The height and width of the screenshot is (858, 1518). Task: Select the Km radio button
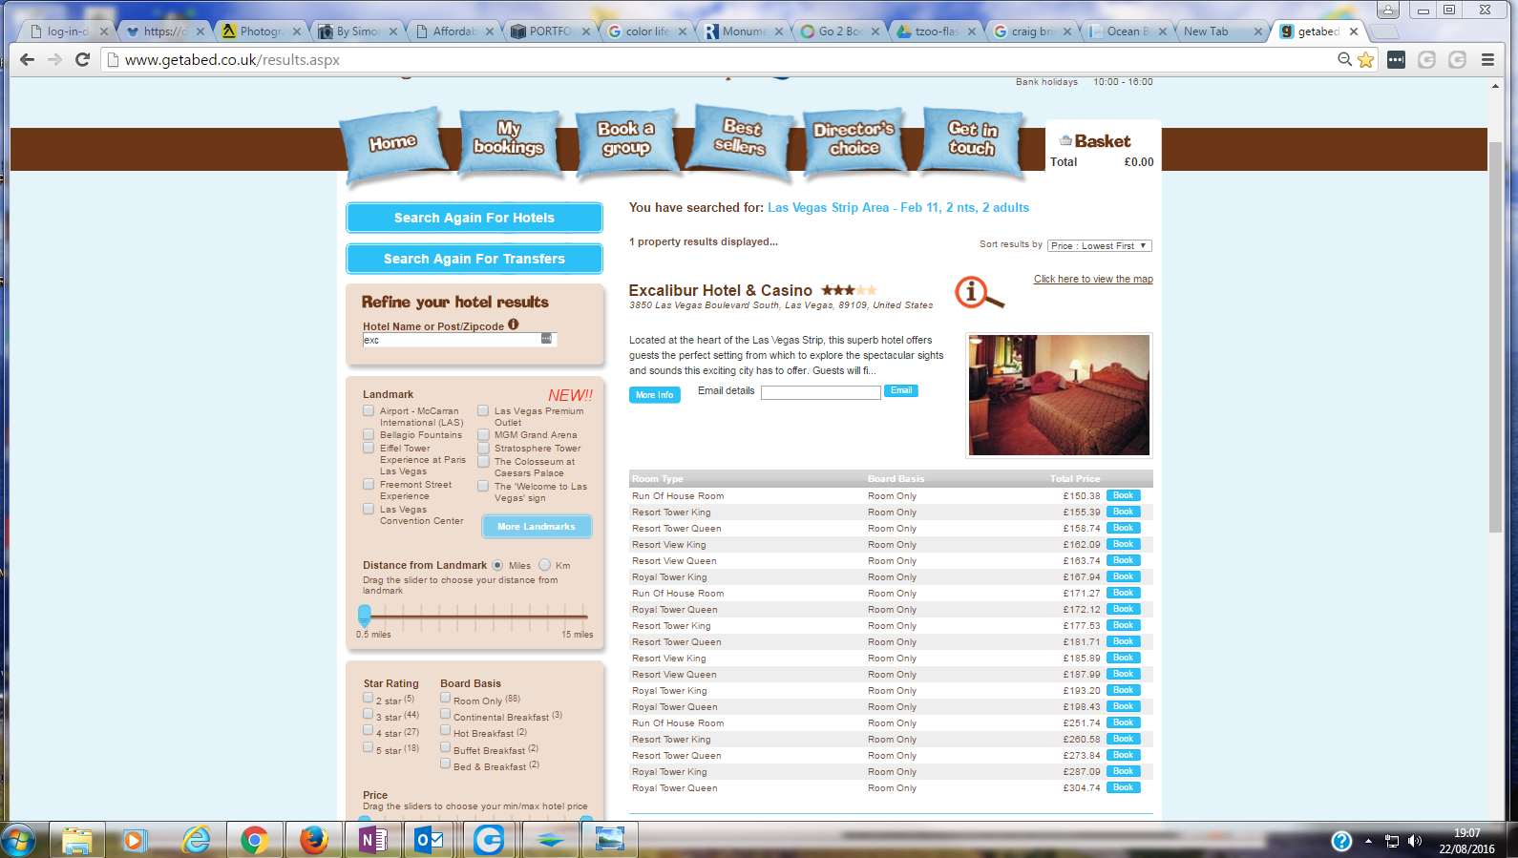[544, 565]
